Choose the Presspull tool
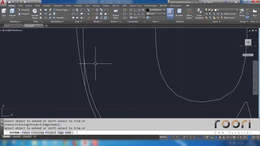Viewport: 260px width, 146px height. [24, 14]
